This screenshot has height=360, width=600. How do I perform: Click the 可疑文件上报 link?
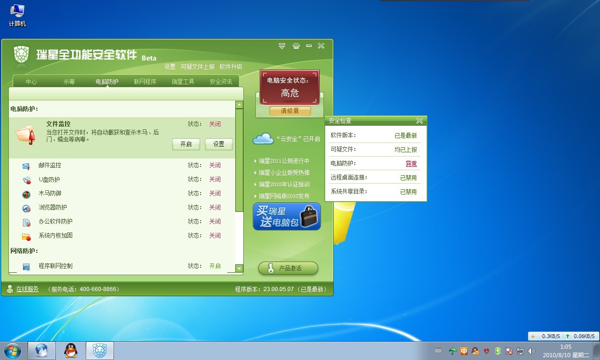[197, 67]
